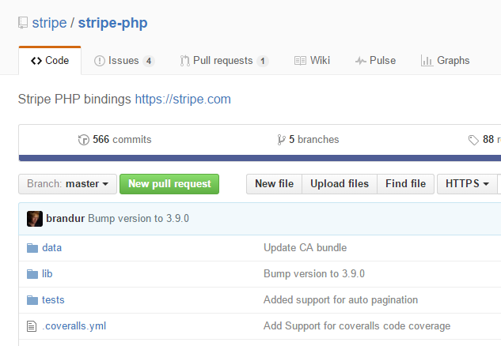Click the Graphs bar chart icon

click(x=427, y=61)
